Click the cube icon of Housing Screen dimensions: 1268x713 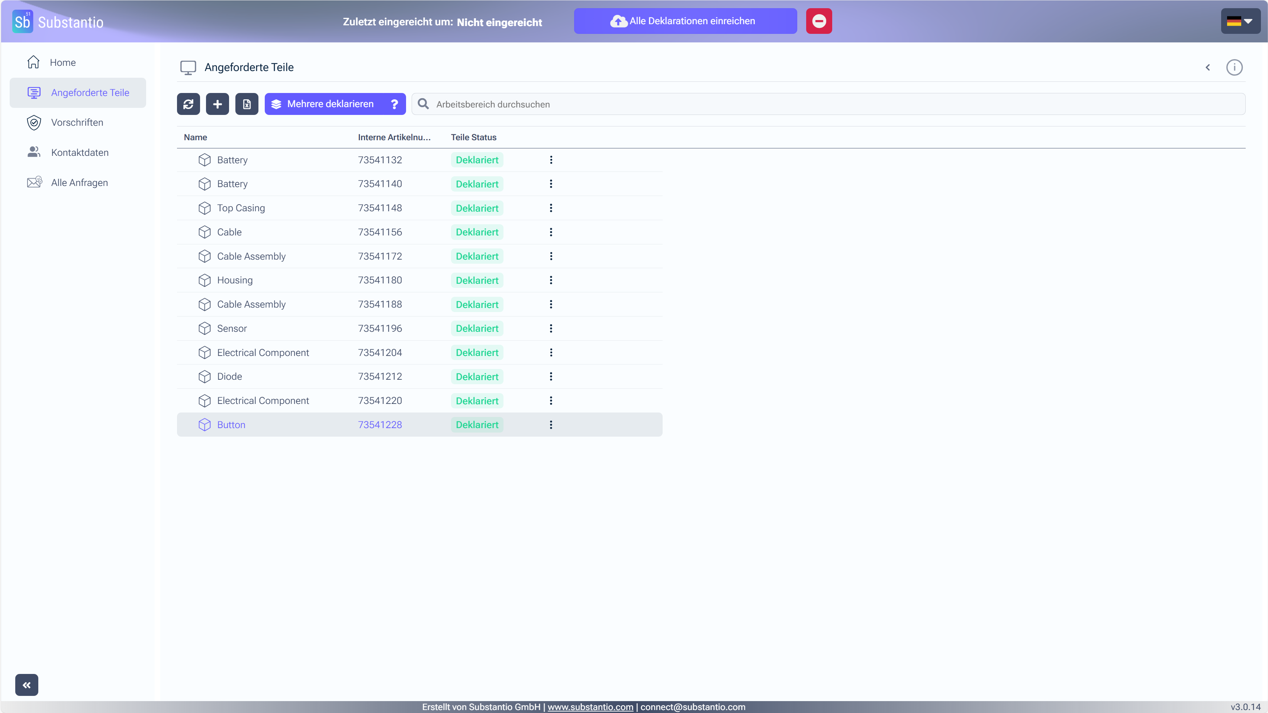point(205,280)
